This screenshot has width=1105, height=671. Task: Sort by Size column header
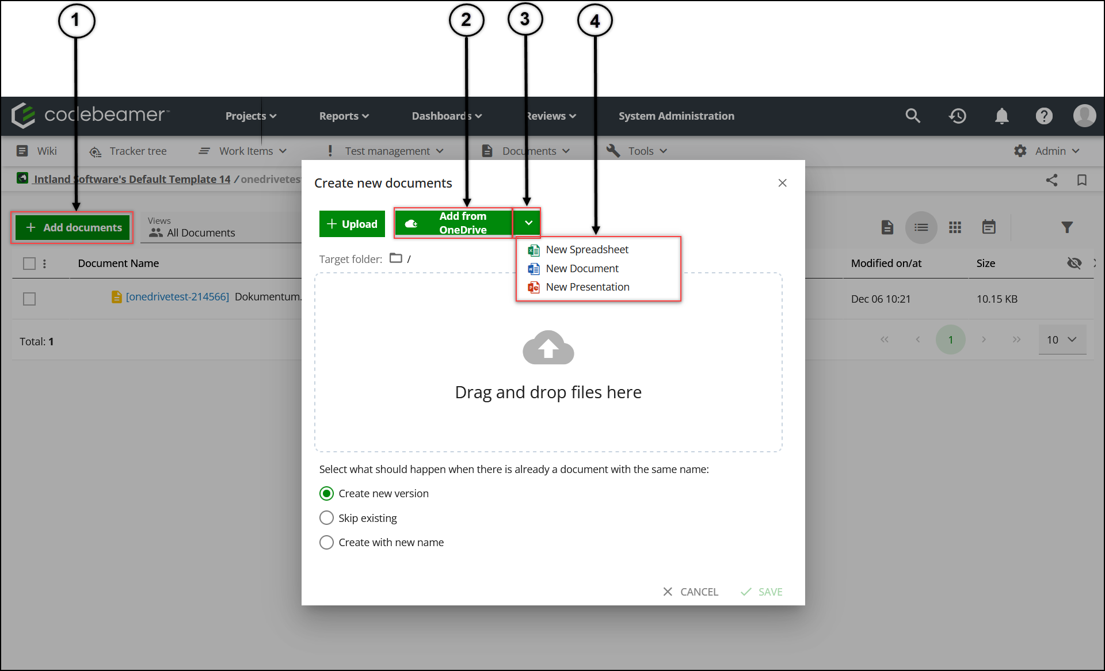point(986,264)
